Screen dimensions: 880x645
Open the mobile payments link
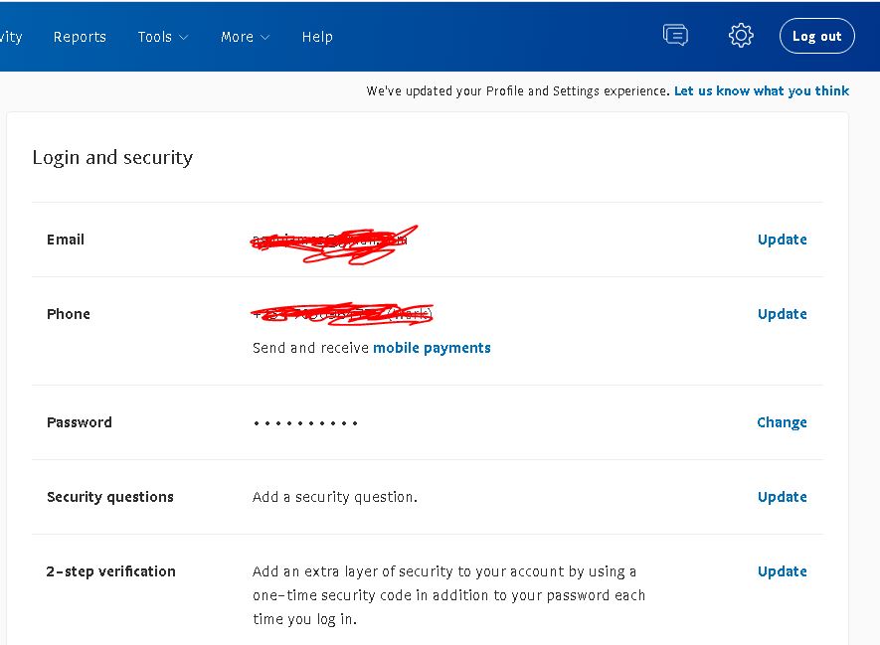pos(432,348)
